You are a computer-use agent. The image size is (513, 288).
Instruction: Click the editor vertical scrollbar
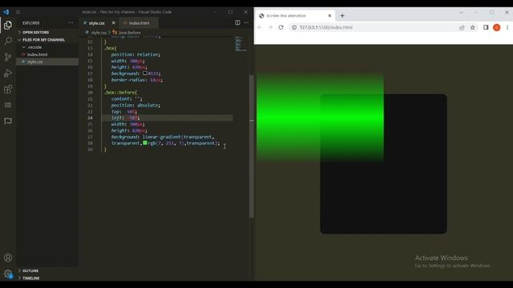[x=251, y=146]
